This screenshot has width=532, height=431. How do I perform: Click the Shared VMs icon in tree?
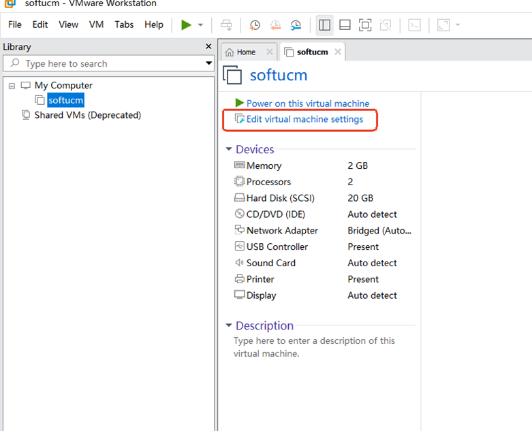26,115
